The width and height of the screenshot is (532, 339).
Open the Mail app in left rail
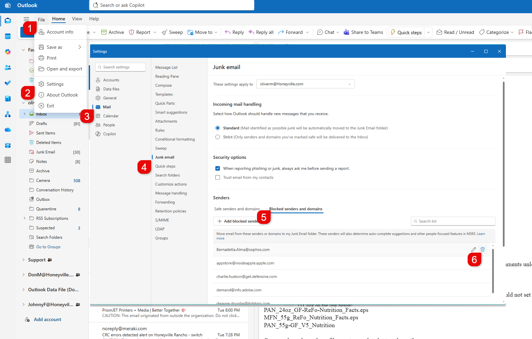point(8,21)
